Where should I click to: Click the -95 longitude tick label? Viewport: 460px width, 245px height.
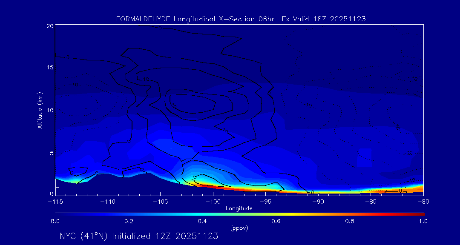tap(265, 202)
